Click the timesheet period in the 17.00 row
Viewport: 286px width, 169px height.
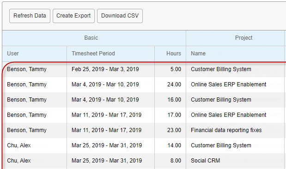(x=107, y=115)
